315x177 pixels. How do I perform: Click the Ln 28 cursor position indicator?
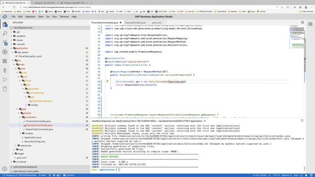pos(259,175)
